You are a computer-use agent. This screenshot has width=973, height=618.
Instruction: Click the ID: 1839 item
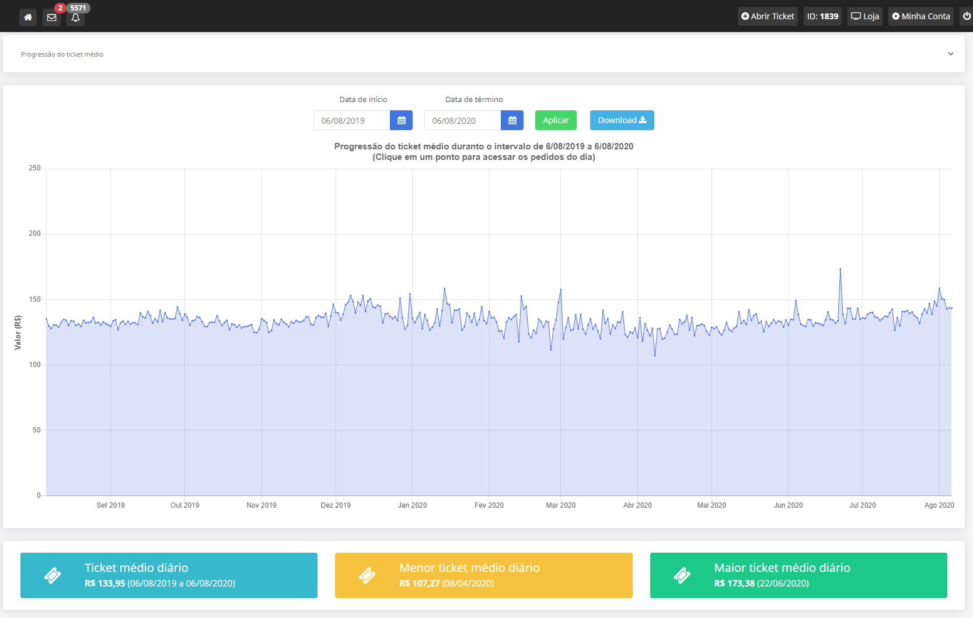point(822,16)
